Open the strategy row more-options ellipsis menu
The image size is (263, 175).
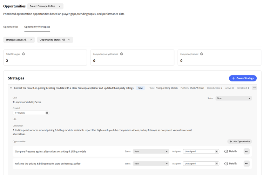coord(254,88)
